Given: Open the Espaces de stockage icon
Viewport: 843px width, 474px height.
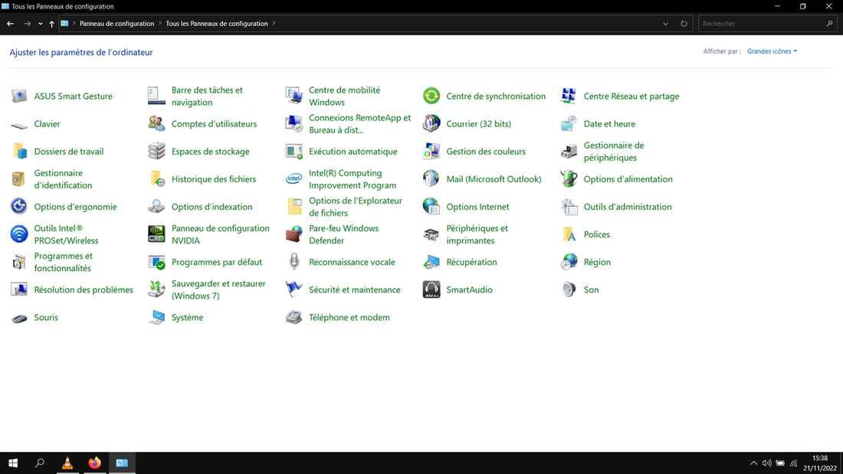Looking at the screenshot, I should (156, 152).
